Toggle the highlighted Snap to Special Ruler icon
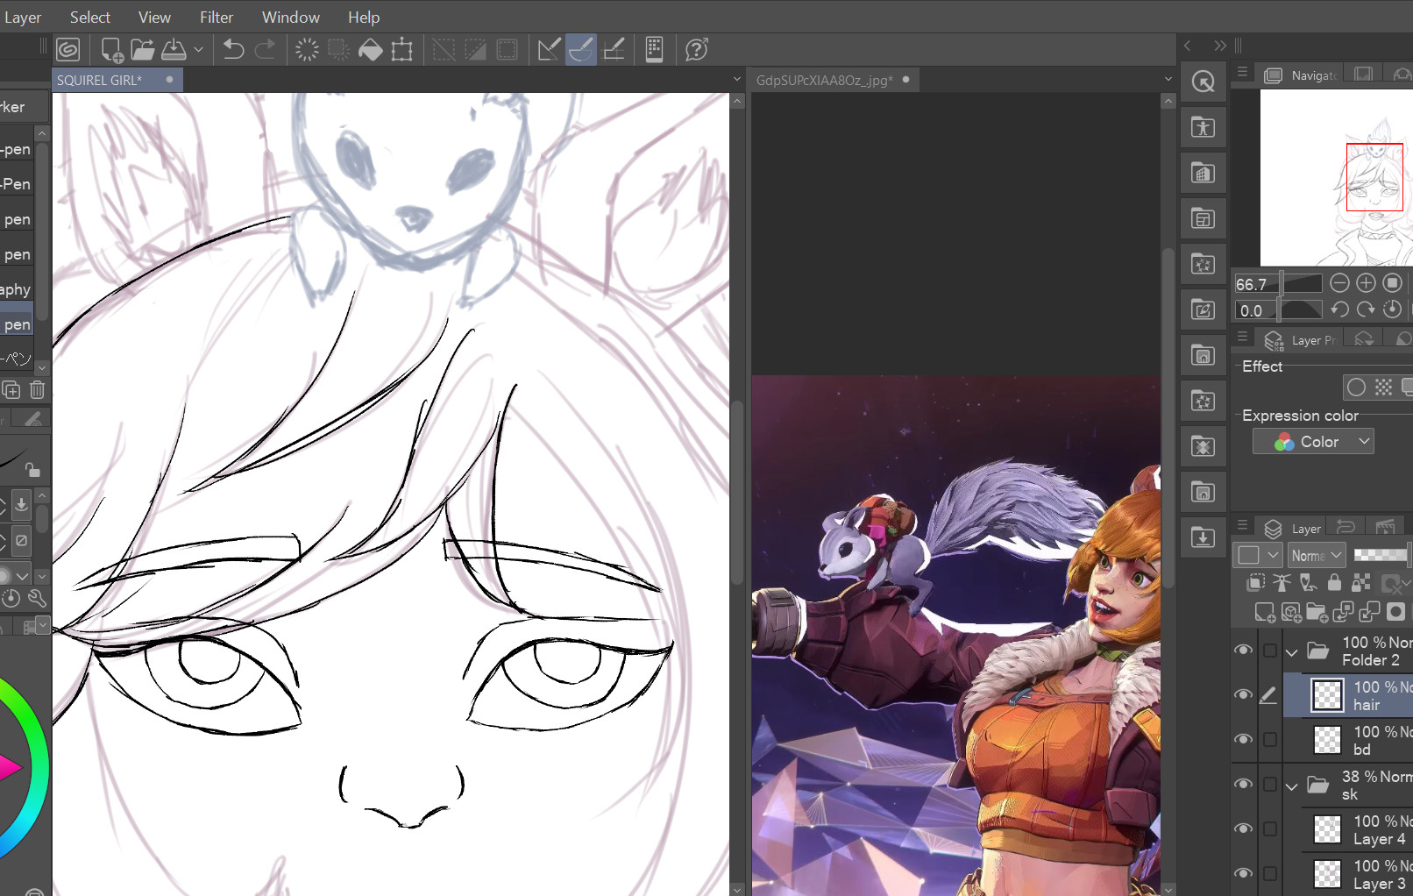The width and height of the screenshot is (1413, 896). [x=580, y=50]
